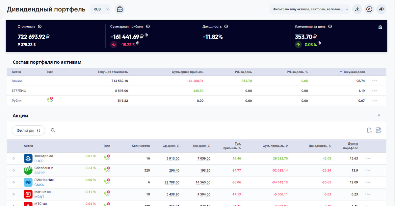This screenshot has height=206, width=395.
Task: Click the share arrow icon
Action: coord(382,10)
